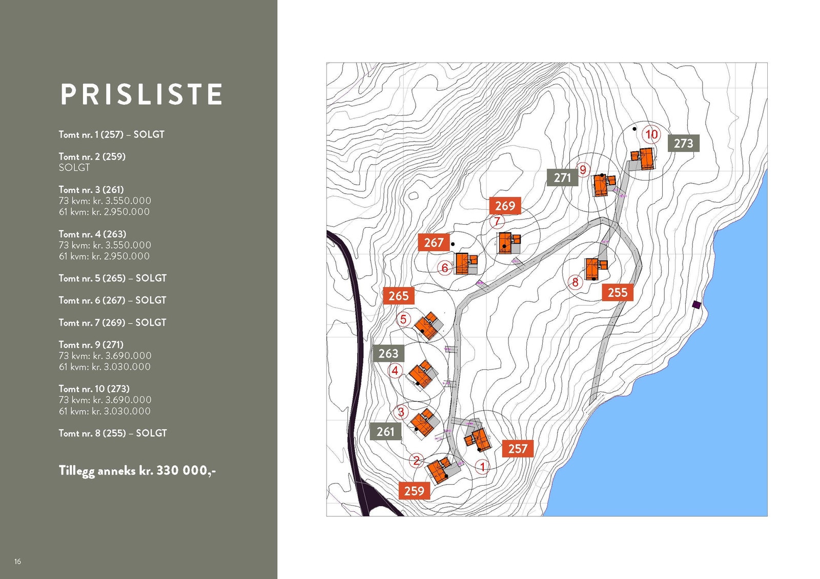Image resolution: width=820 pixels, height=579 pixels.
Task: Click circled plot number 2 on map
Action: click(417, 461)
